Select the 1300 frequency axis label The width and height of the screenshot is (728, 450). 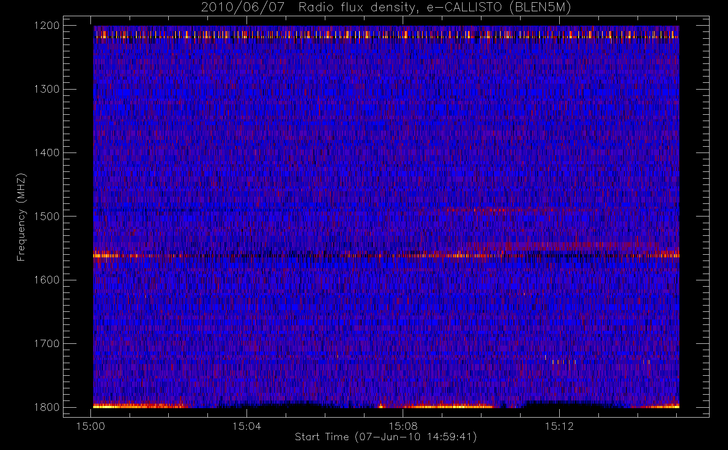tap(47, 89)
